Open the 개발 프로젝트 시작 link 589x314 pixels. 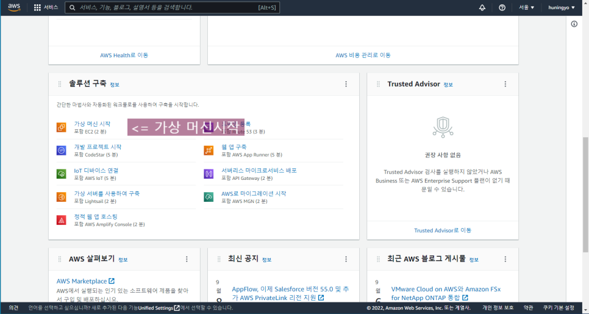pos(98,147)
